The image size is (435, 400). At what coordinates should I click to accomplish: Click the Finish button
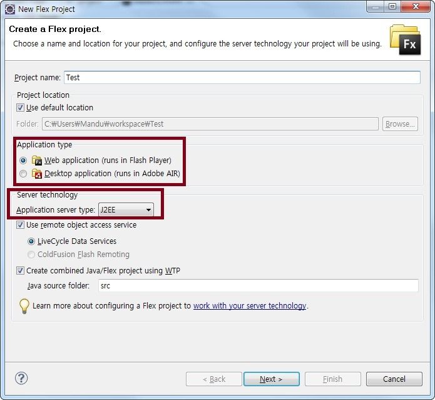[333, 379]
